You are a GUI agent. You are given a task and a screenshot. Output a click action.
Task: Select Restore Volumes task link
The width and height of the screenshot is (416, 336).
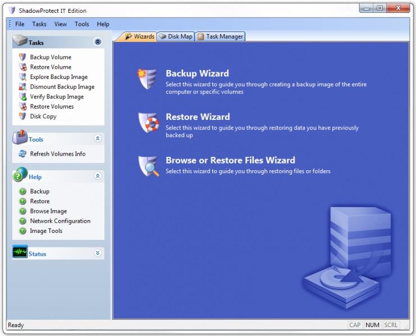pyautogui.click(x=52, y=106)
